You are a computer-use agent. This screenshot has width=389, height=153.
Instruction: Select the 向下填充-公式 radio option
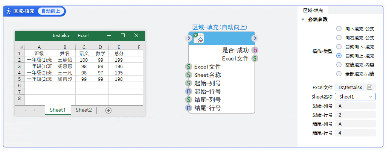click(339, 29)
